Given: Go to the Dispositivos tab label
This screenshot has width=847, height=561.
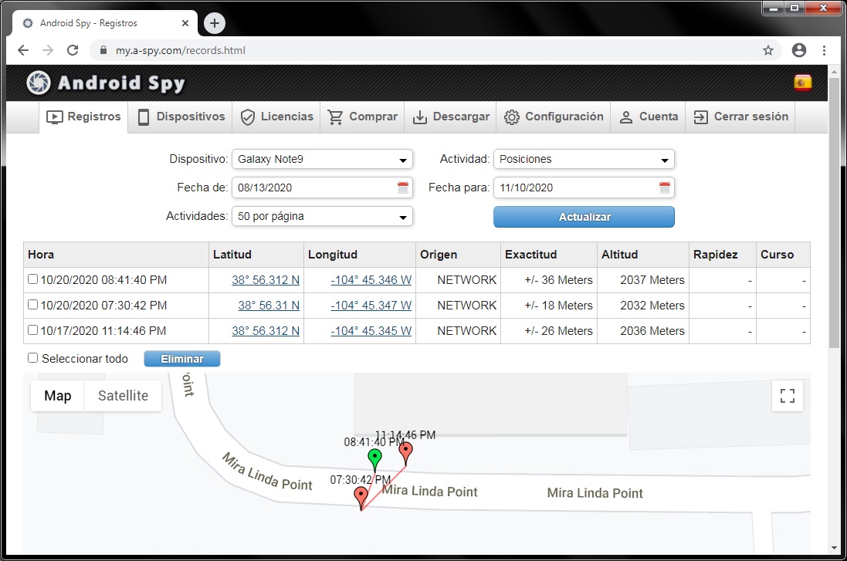Looking at the screenshot, I should (x=191, y=117).
